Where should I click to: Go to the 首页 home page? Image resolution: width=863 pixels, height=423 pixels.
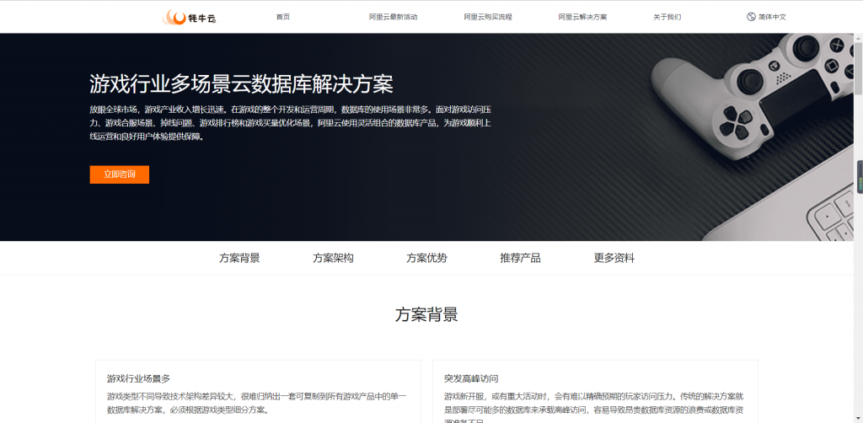tap(282, 17)
